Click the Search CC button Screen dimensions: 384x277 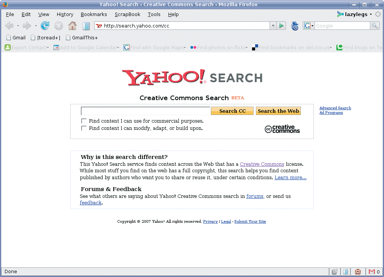click(x=232, y=111)
